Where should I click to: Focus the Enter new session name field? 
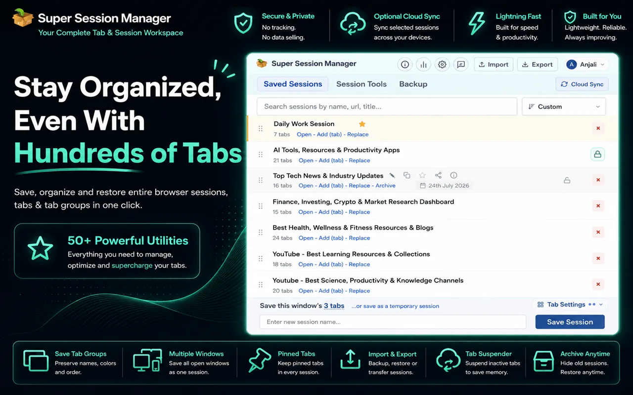tap(393, 322)
